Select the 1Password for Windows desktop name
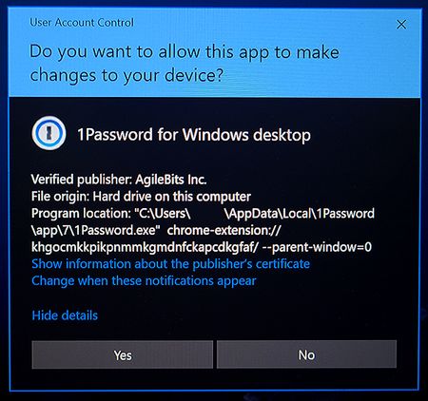Viewport: 428px width, 401px height. click(x=194, y=135)
